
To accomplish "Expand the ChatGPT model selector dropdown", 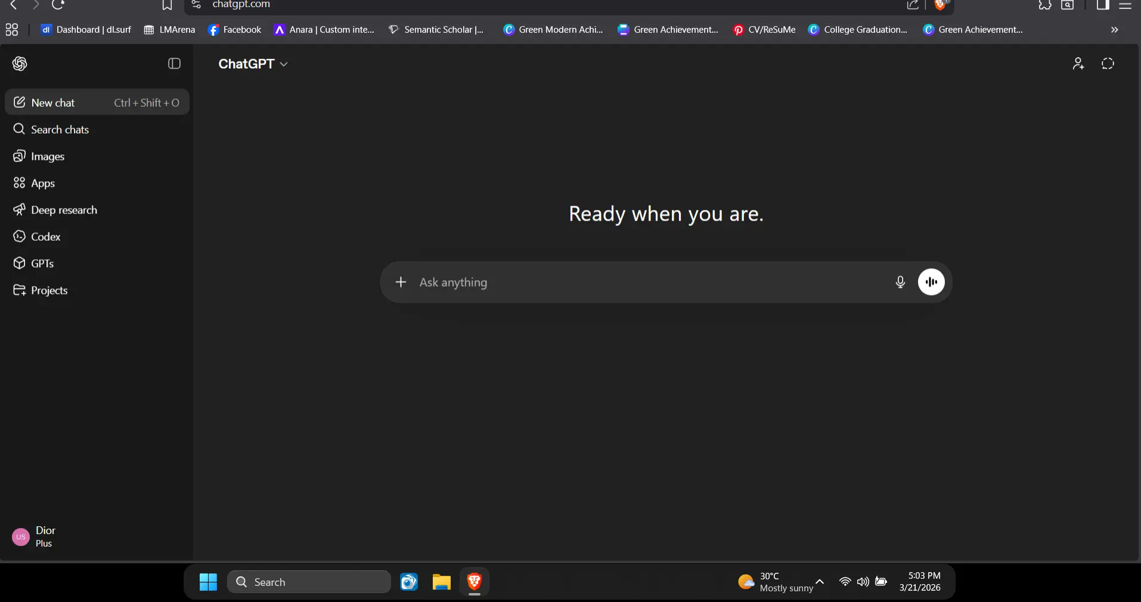I will tap(253, 64).
